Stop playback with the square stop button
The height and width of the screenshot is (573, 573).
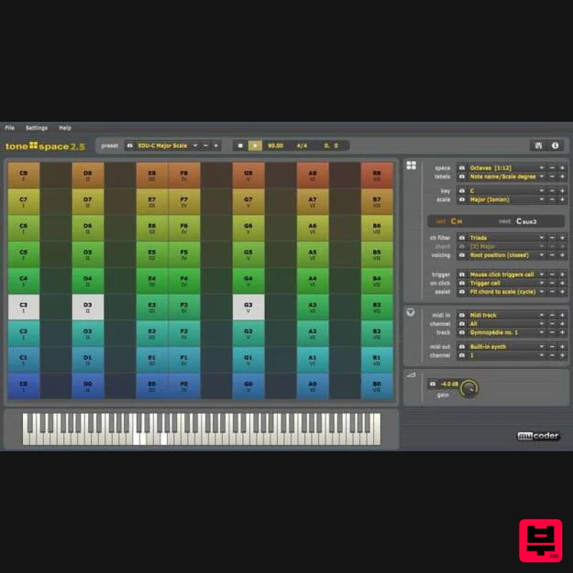pos(240,145)
